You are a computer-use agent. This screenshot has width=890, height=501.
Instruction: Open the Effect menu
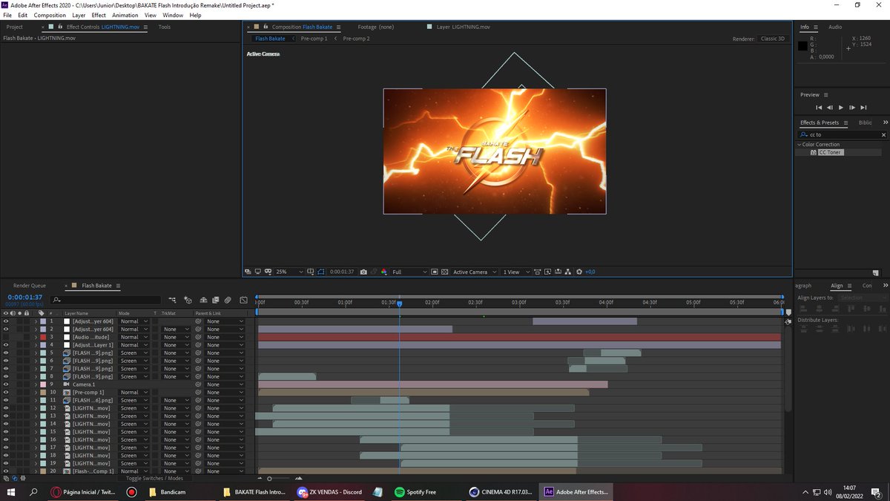[99, 15]
